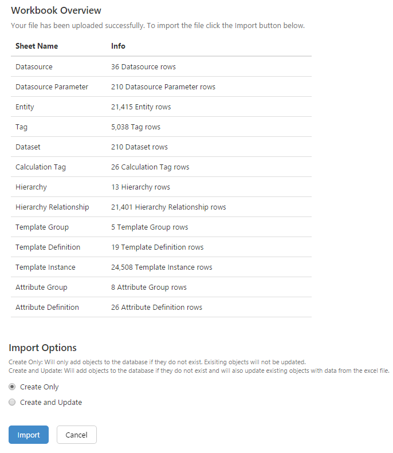This screenshot has height=453, width=393.
Task: Select the Hierarchy Relationship sheet name
Action: click(x=52, y=207)
